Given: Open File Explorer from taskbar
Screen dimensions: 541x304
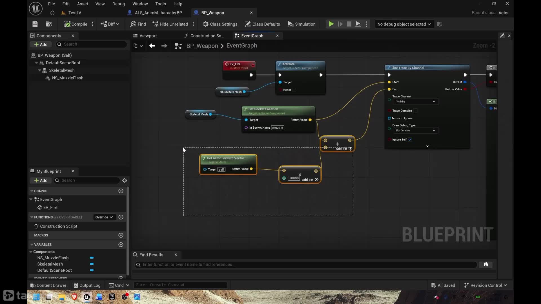Looking at the screenshot, I should pos(62,297).
